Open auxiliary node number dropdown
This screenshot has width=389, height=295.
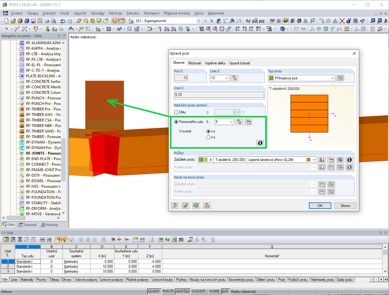coord(231,122)
